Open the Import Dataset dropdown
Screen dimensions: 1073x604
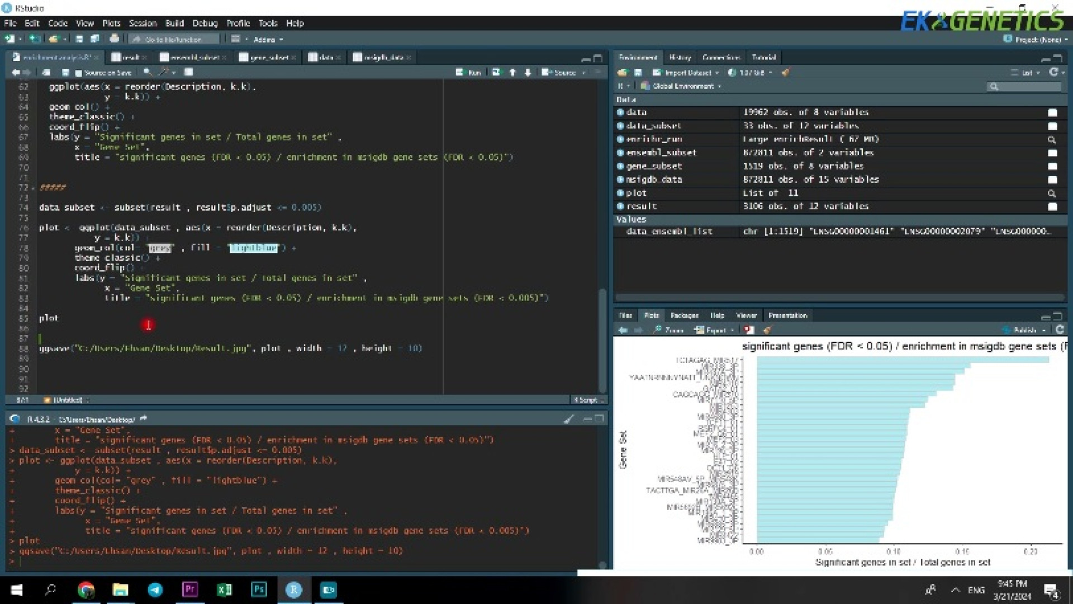[x=687, y=73]
